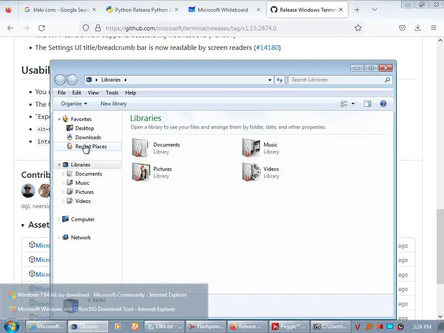444x333 pixels.
Task: Select Desktop in Favorites
Action: pyautogui.click(x=84, y=128)
